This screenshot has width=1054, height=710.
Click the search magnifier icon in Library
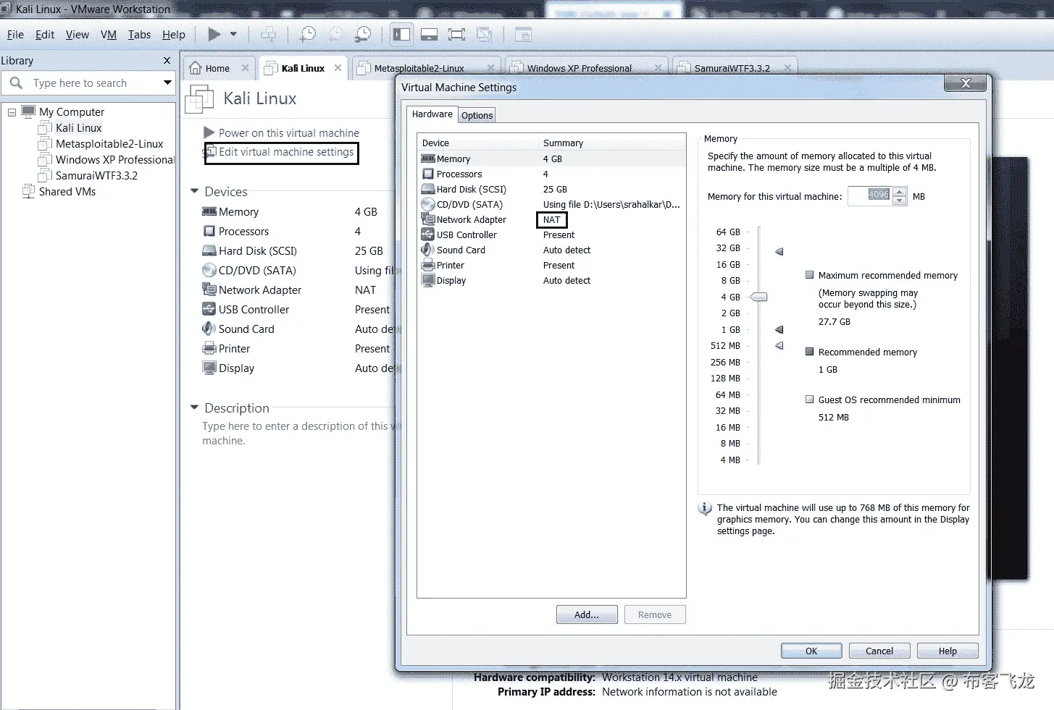16,83
